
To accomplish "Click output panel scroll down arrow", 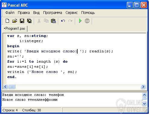I will (145, 103).
